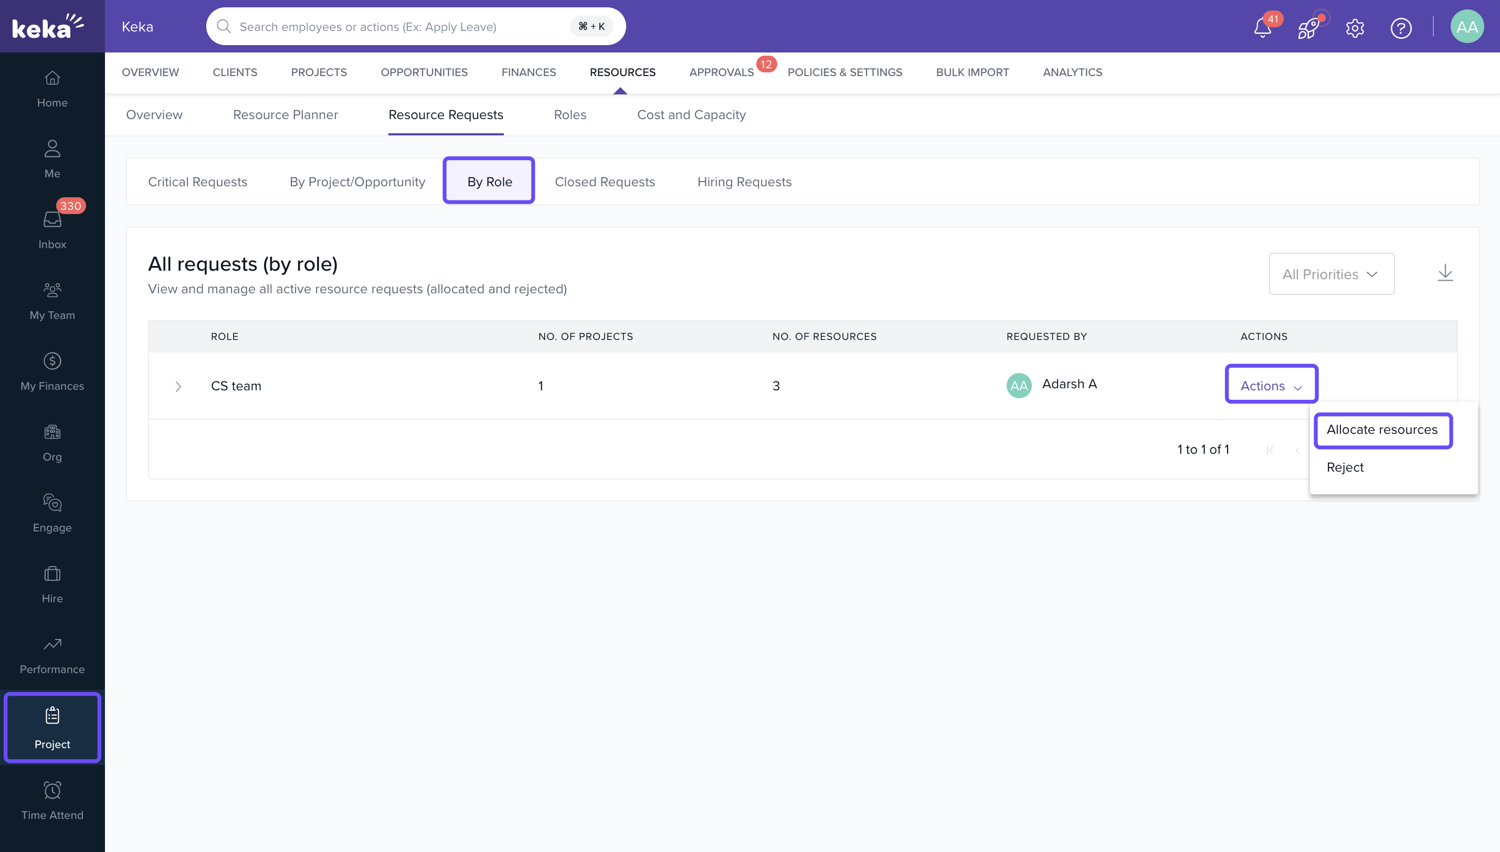1500x852 pixels.
Task: Click the rocket icon in header
Action: pyautogui.click(x=1308, y=27)
